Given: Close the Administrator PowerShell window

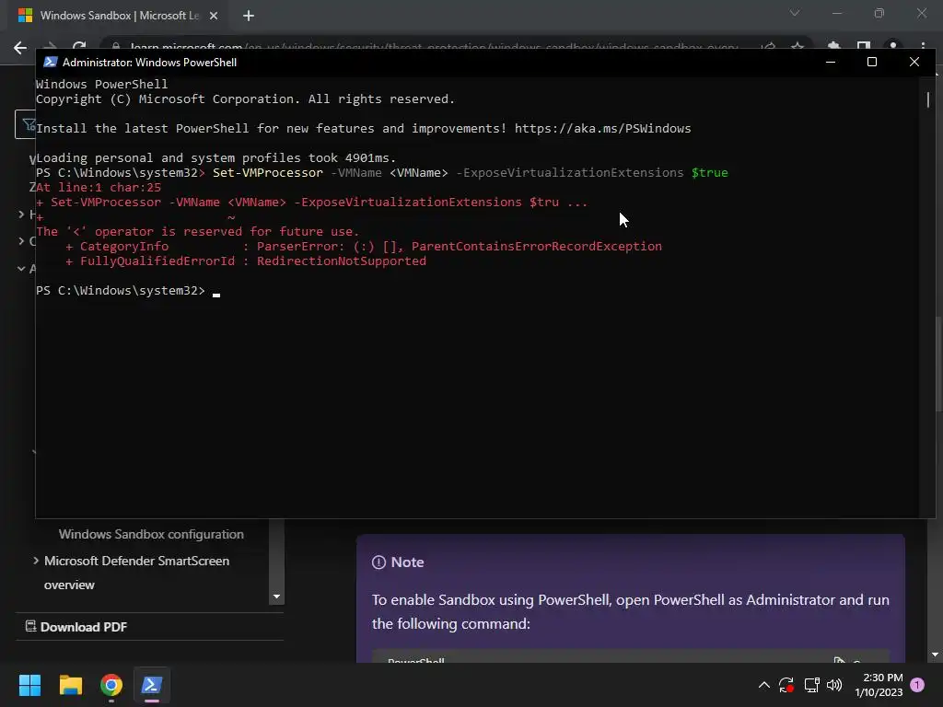Looking at the screenshot, I should (x=914, y=62).
